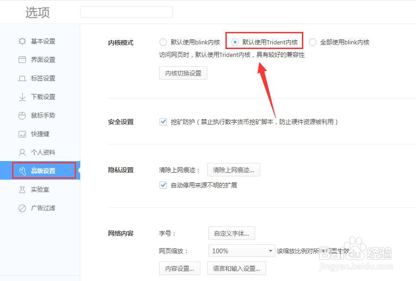Click the 标签设置 tab icon

point(22,78)
